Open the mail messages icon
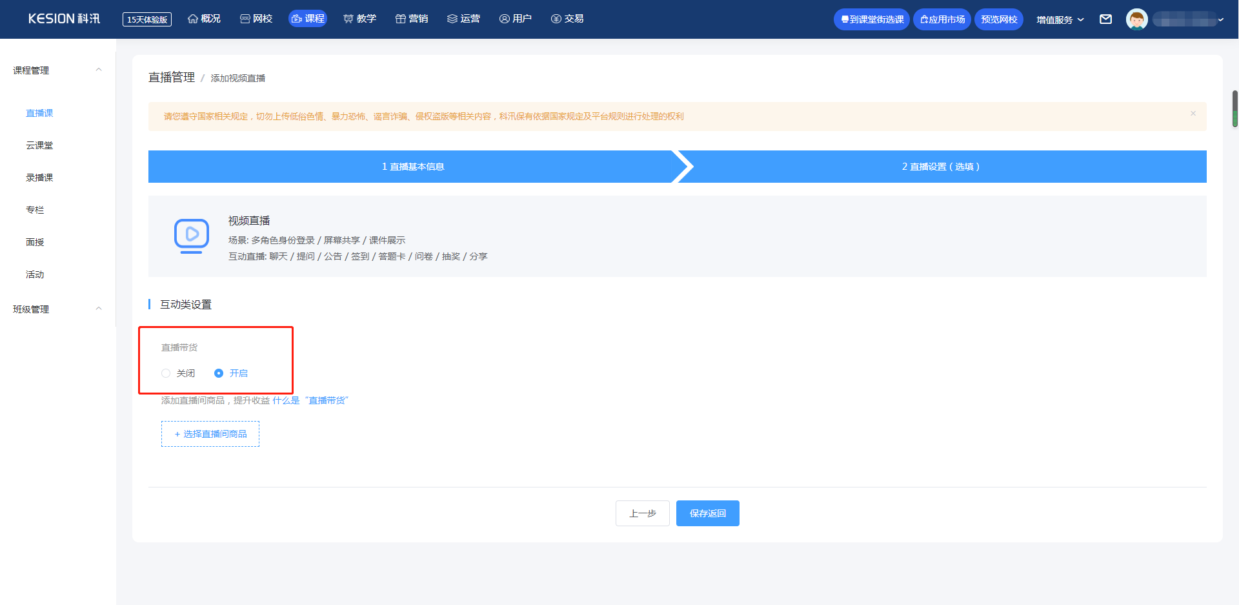This screenshot has width=1239, height=605. tap(1106, 19)
